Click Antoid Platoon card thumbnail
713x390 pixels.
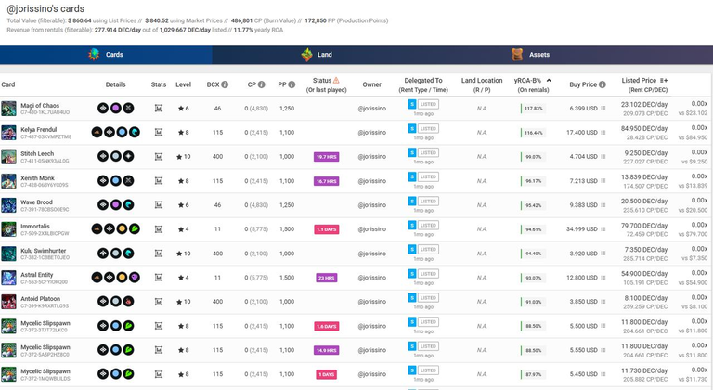[8, 302]
